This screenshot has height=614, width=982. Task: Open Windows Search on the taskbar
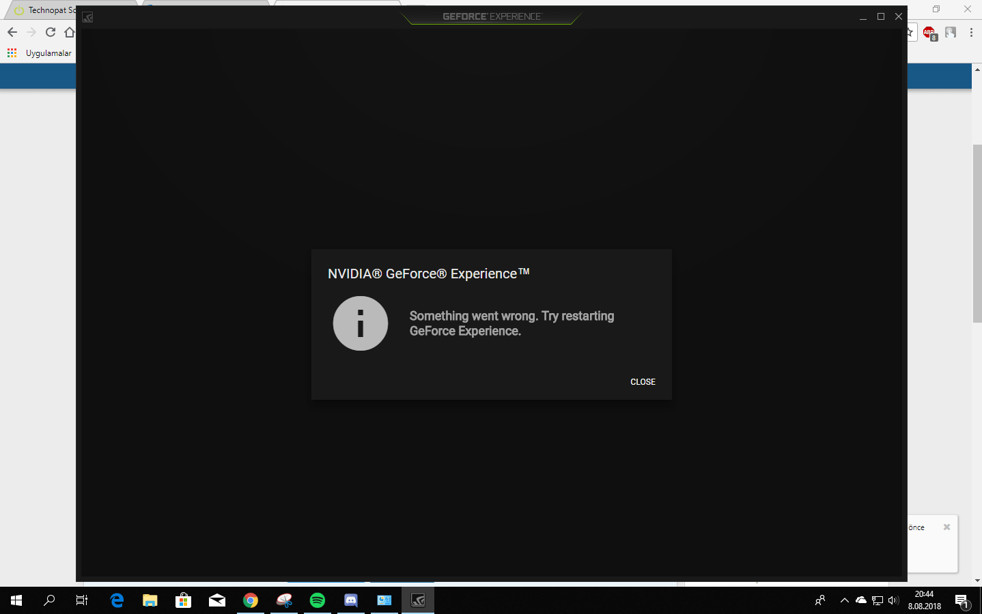48,600
